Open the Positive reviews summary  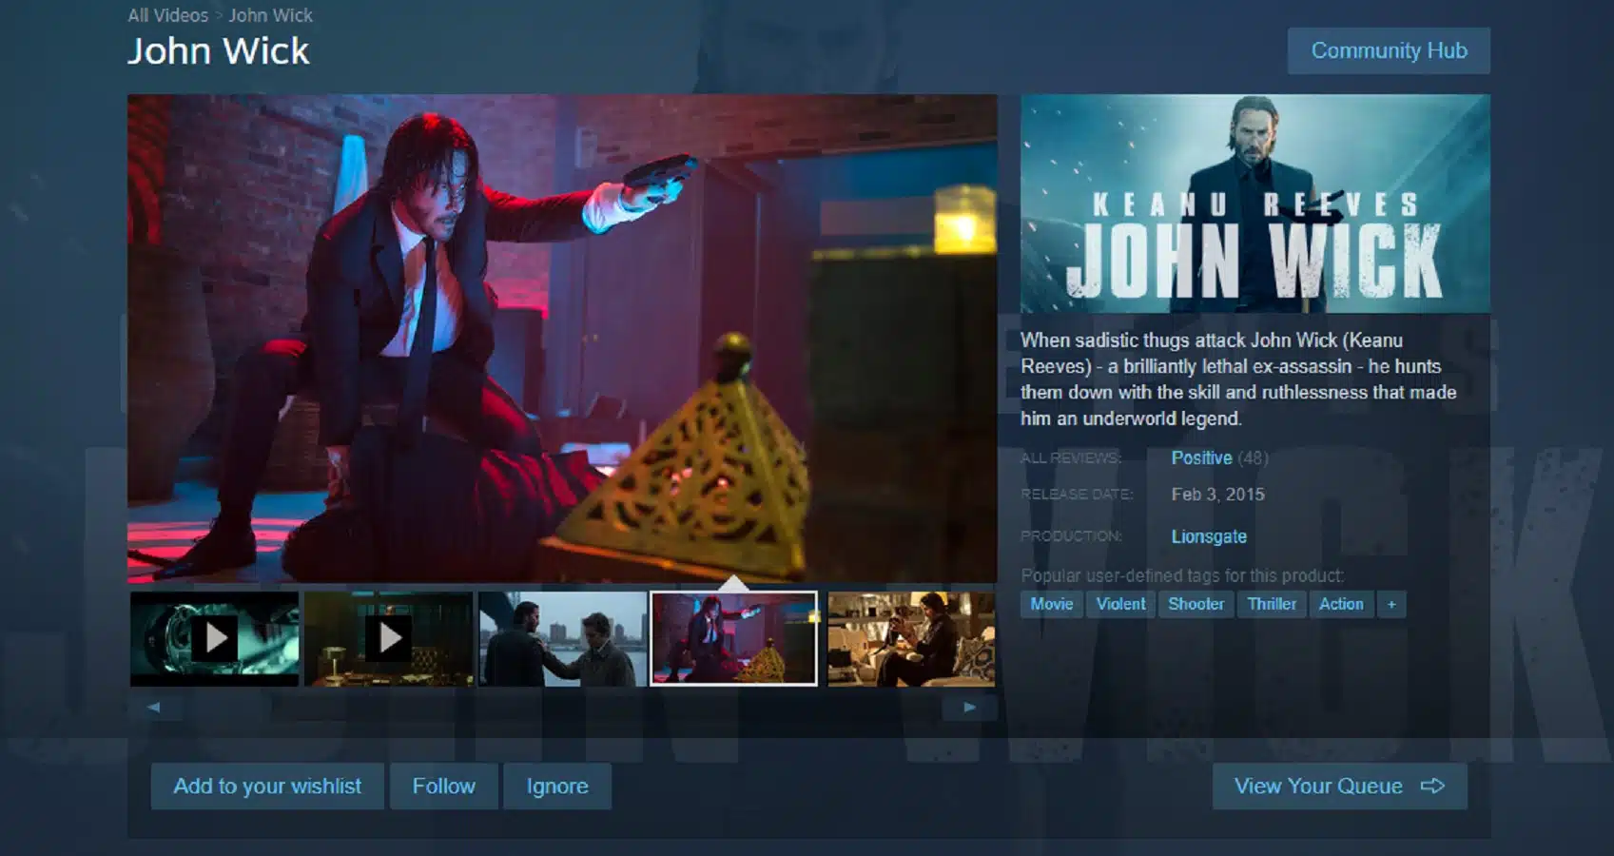click(1201, 457)
